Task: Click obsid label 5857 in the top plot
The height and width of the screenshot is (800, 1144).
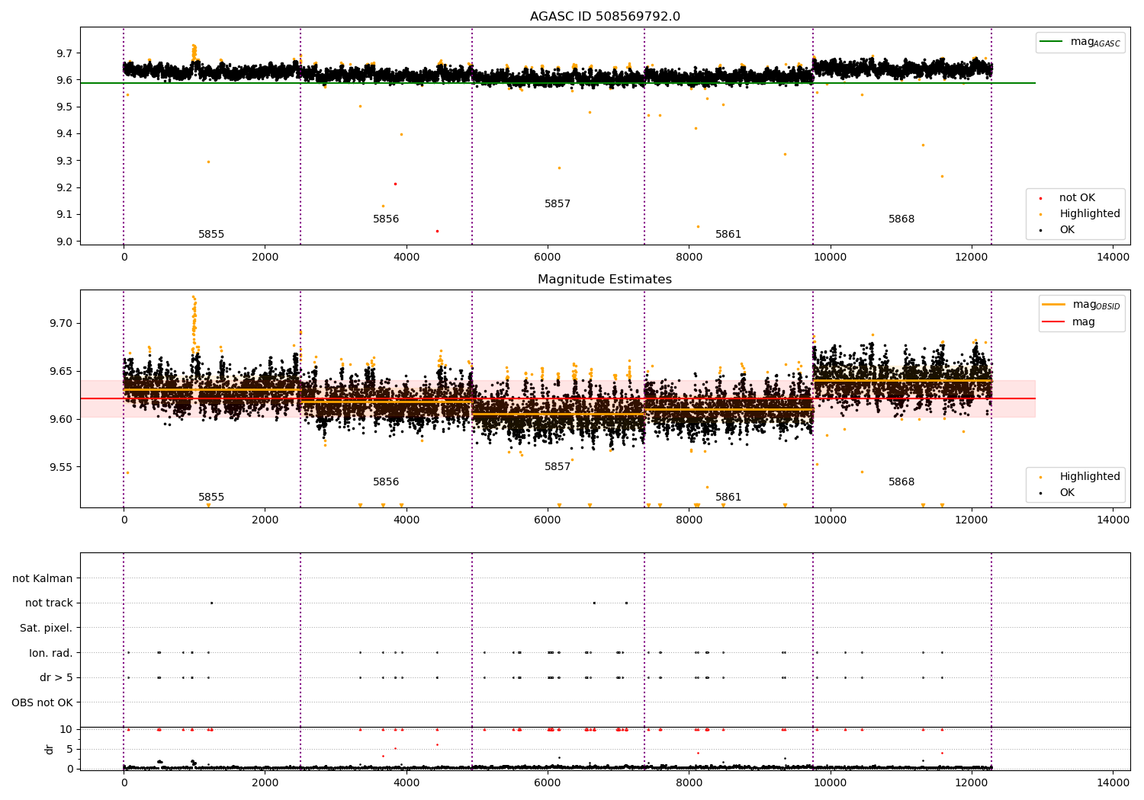Action: click(558, 204)
